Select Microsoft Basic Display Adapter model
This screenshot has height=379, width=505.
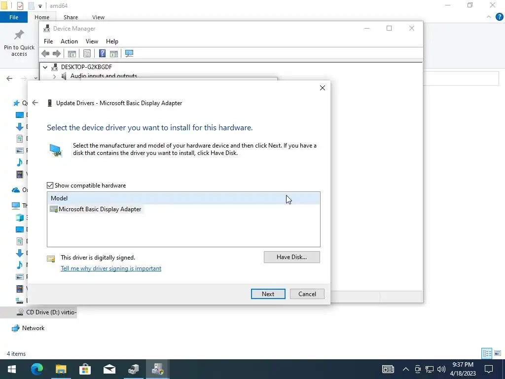[x=96, y=209]
